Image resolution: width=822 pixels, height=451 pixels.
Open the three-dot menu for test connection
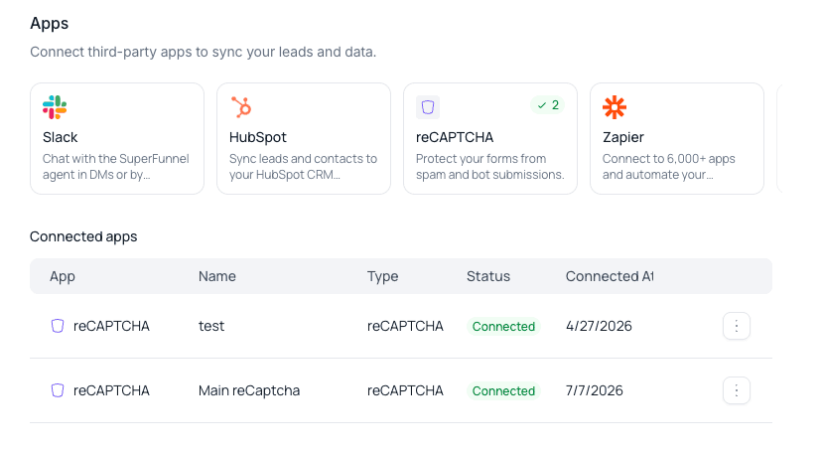[x=736, y=326]
